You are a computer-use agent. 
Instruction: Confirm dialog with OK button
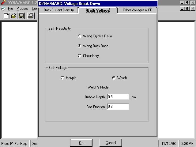[x=81, y=143]
